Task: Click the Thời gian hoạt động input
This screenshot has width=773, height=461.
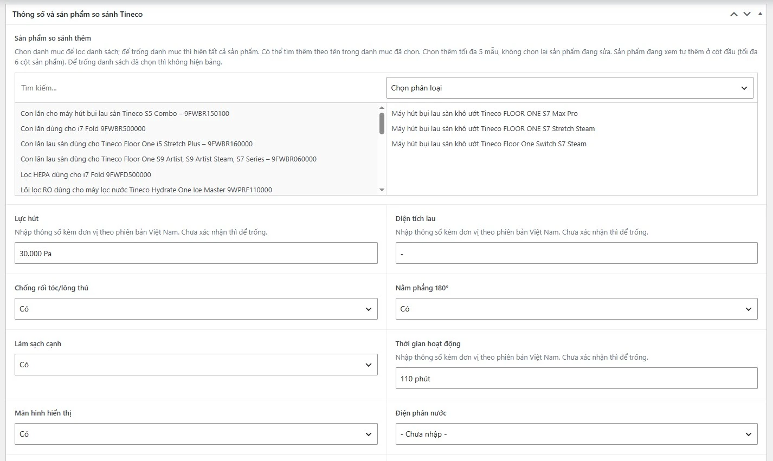Action: pyautogui.click(x=577, y=378)
